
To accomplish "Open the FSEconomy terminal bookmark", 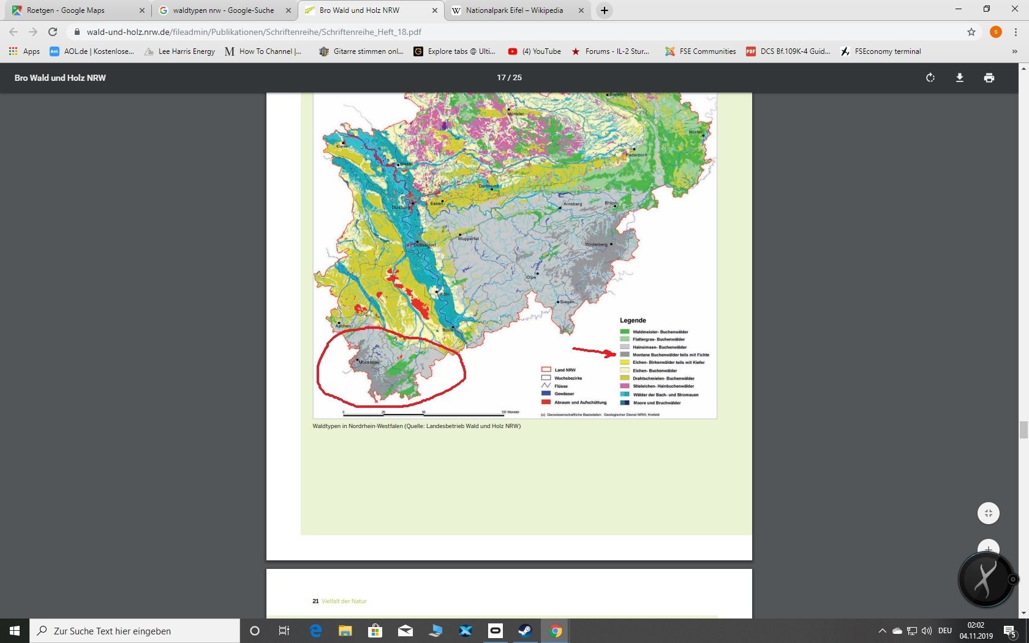I will click(881, 51).
